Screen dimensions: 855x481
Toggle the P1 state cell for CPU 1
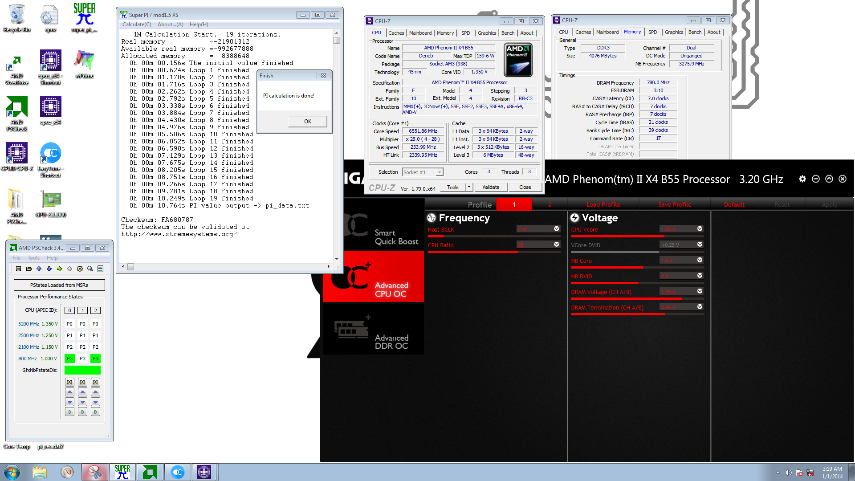[82, 335]
